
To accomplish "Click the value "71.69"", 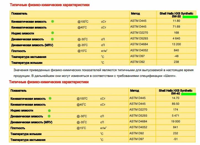I will coord(176,27).
